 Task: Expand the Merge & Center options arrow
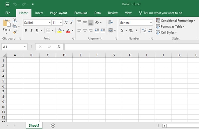[115, 31]
